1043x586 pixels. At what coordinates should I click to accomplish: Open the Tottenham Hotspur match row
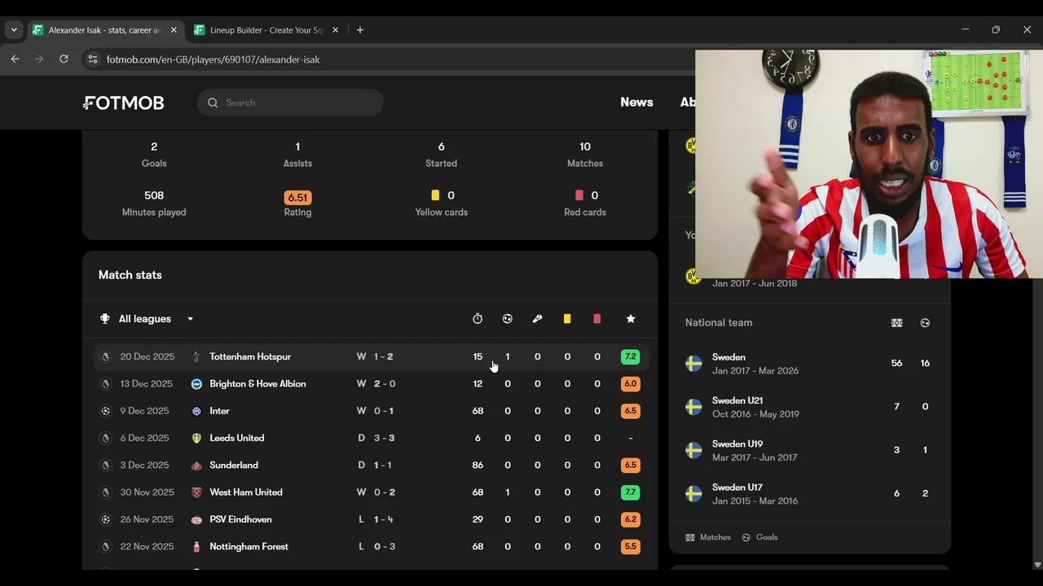click(370, 356)
